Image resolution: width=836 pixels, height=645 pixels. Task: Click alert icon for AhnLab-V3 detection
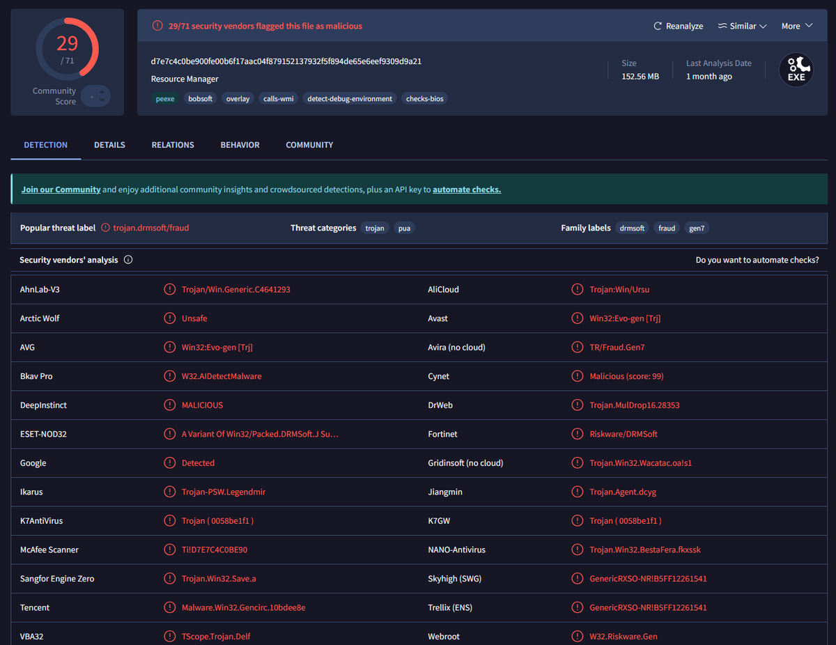pyautogui.click(x=169, y=289)
